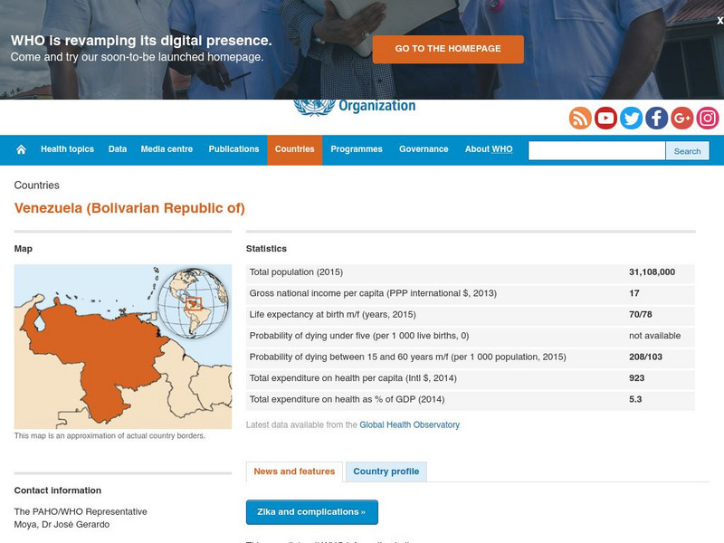724x543 pixels.
Task: Open Governance menu item
Action: (x=424, y=149)
